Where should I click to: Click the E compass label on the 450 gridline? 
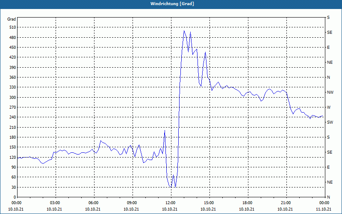coord(328,48)
